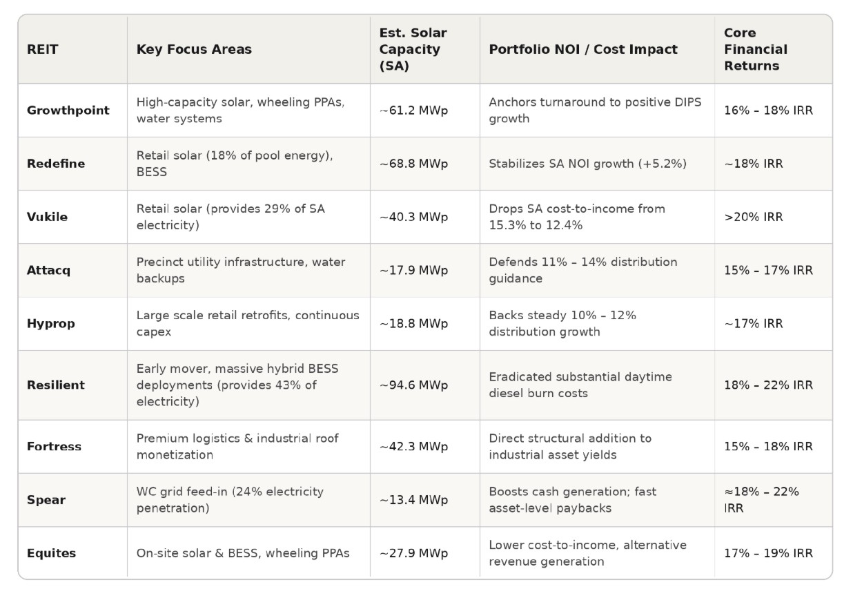Select the Equites row name
853x598 pixels.
(52, 553)
